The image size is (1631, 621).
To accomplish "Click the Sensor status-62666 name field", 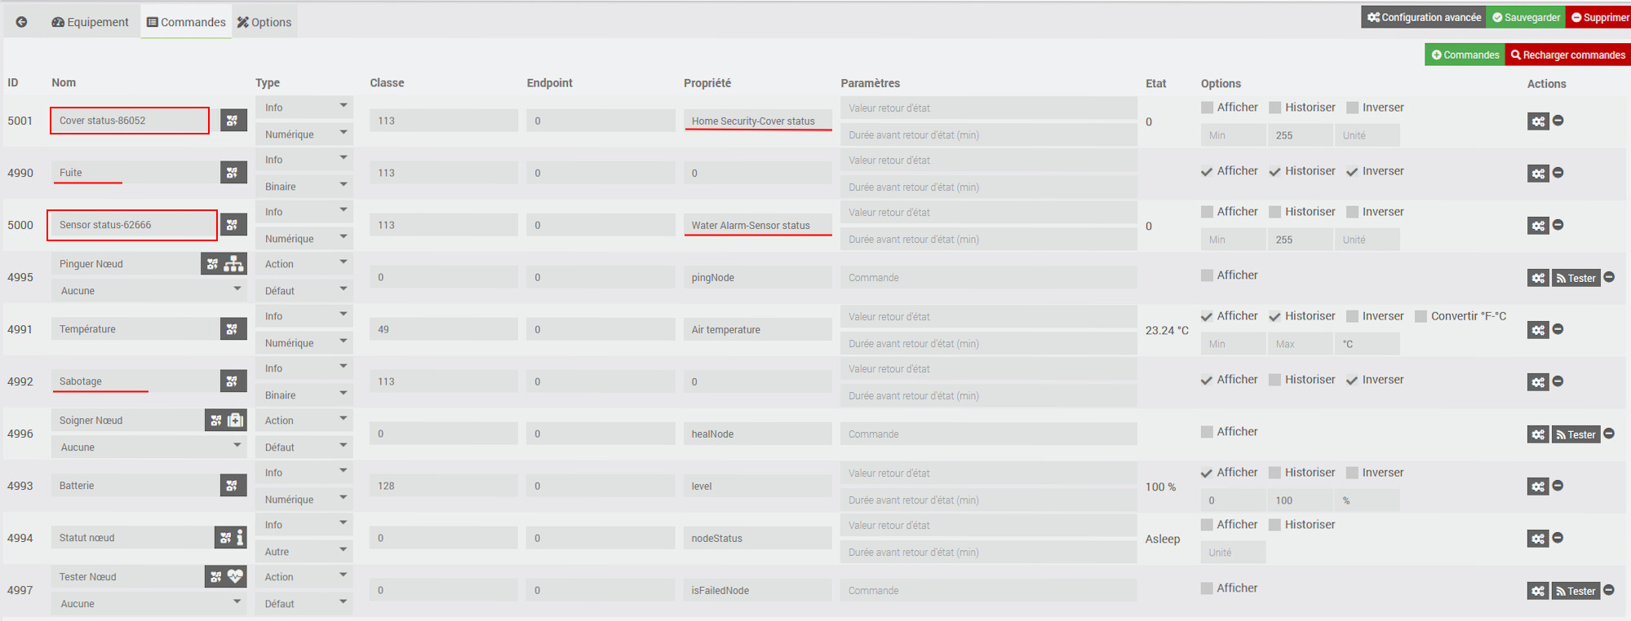I will coord(132,225).
